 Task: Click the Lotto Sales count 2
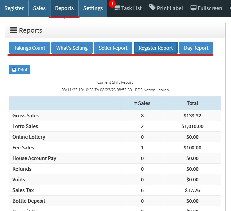click(x=142, y=126)
